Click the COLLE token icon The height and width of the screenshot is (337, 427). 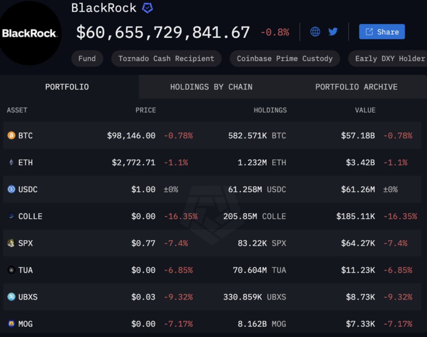pos(11,216)
